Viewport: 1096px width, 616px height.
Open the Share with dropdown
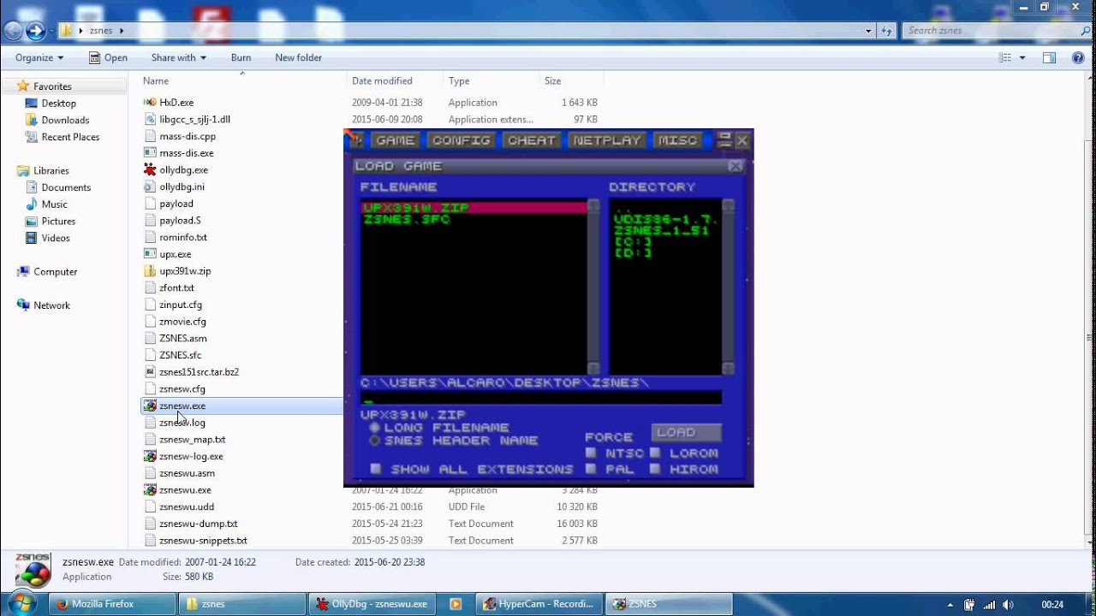point(178,57)
